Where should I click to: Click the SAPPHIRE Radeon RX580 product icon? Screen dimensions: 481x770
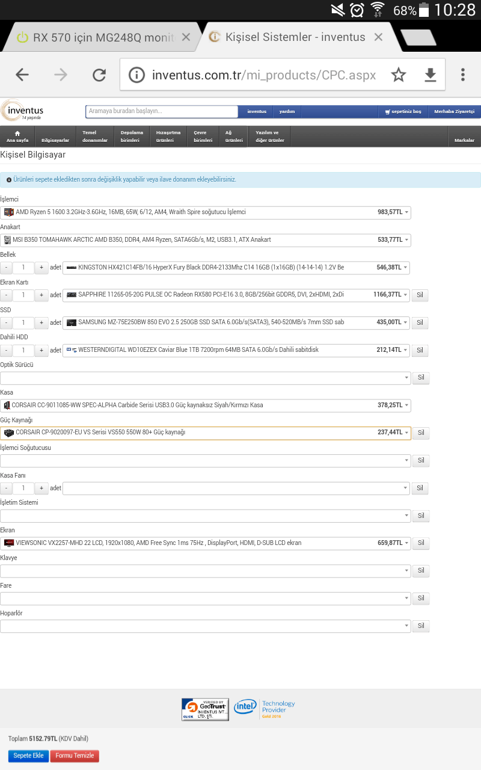click(x=70, y=295)
